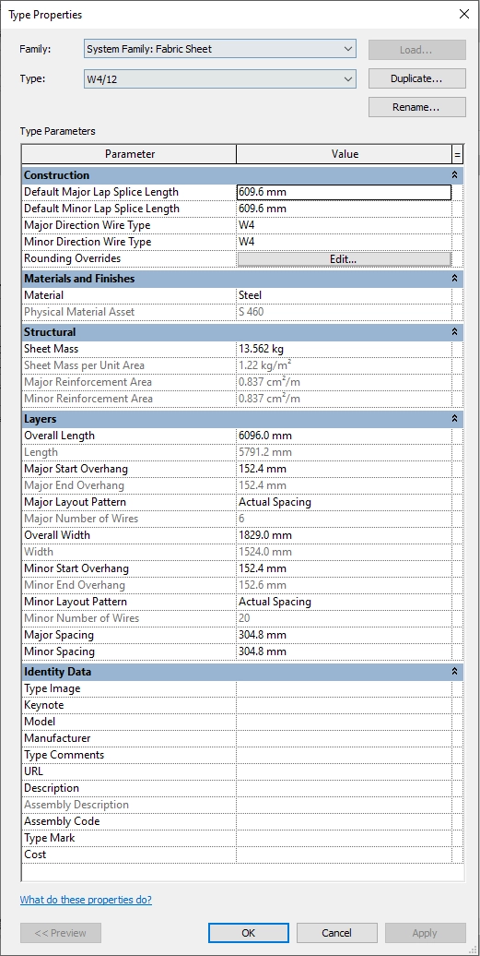Select the Default Minor Lap Splice Length value
Viewport: 480px width, 956px height.
pos(344,209)
